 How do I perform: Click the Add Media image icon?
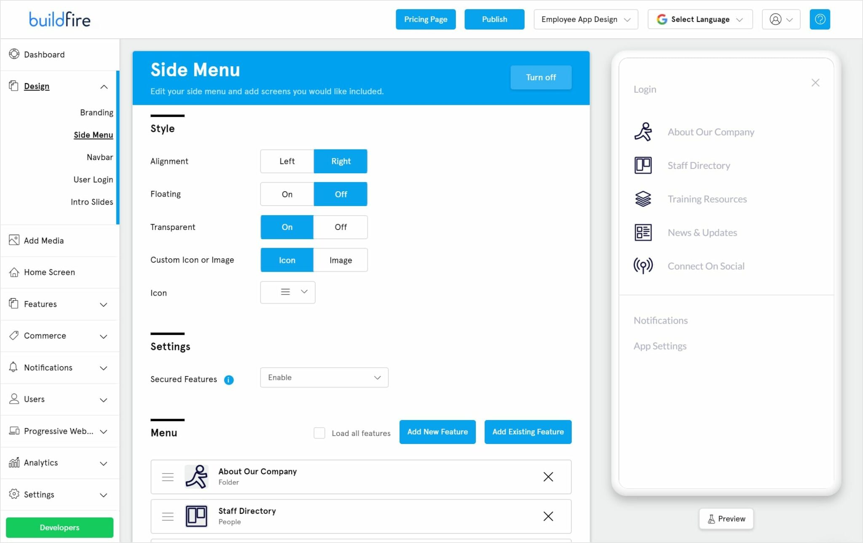13,240
